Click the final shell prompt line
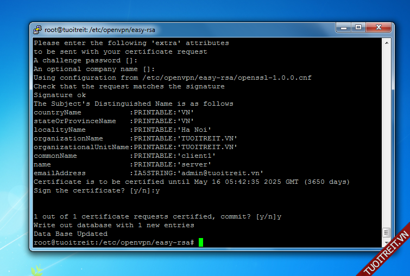The height and width of the screenshot is (276, 410). [x=114, y=242]
